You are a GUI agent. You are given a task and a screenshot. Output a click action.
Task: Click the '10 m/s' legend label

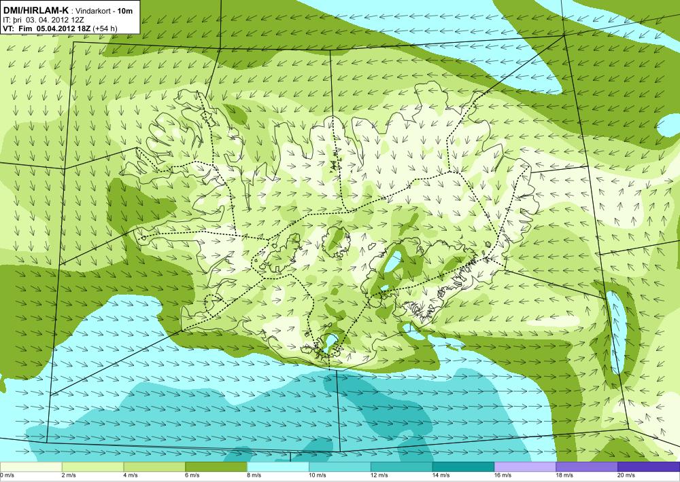318,475
